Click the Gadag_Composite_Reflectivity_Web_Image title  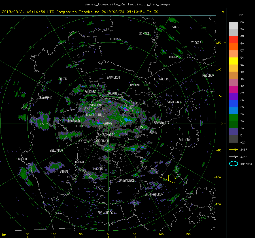(x=127, y=4)
